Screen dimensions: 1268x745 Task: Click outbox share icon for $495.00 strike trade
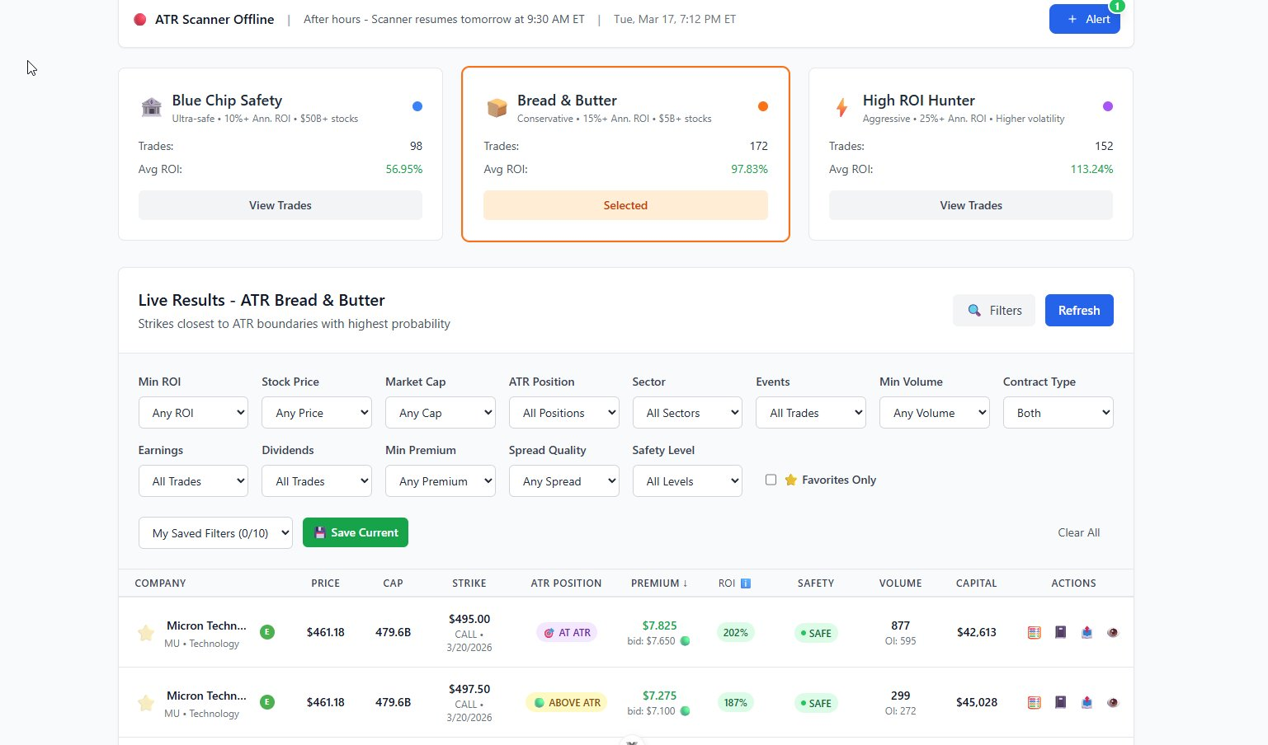[1087, 632]
